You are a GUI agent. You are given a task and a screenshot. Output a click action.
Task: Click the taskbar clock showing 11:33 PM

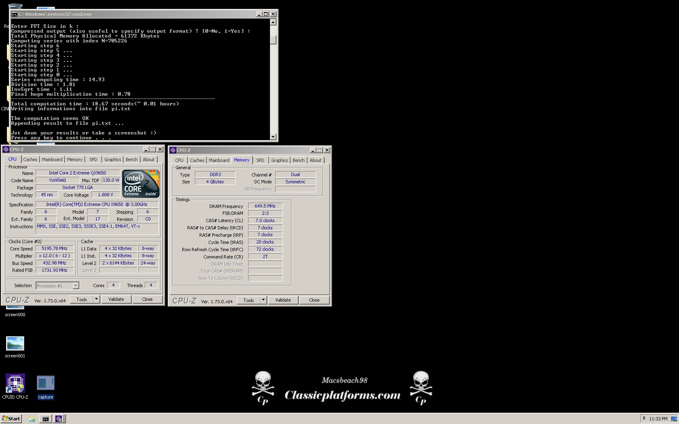(658, 419)
